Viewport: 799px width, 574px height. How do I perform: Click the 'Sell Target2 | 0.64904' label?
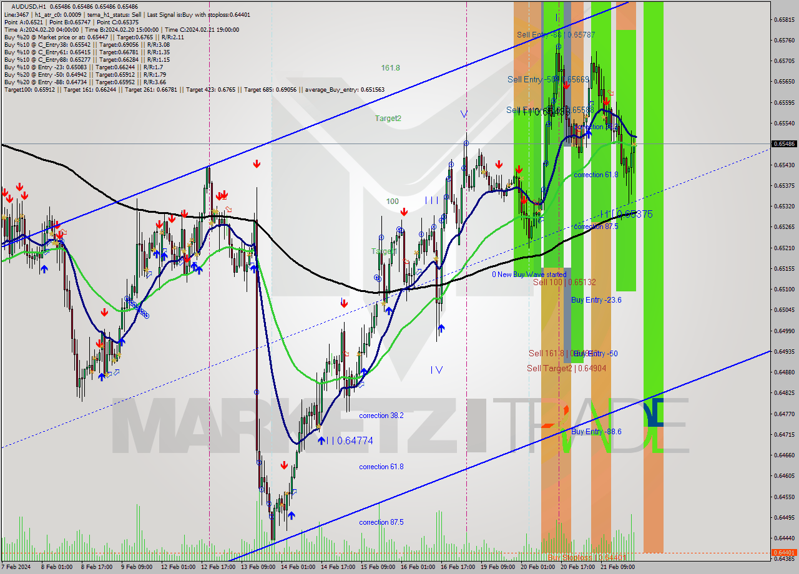pyautogui.click(x=566, y=368)
